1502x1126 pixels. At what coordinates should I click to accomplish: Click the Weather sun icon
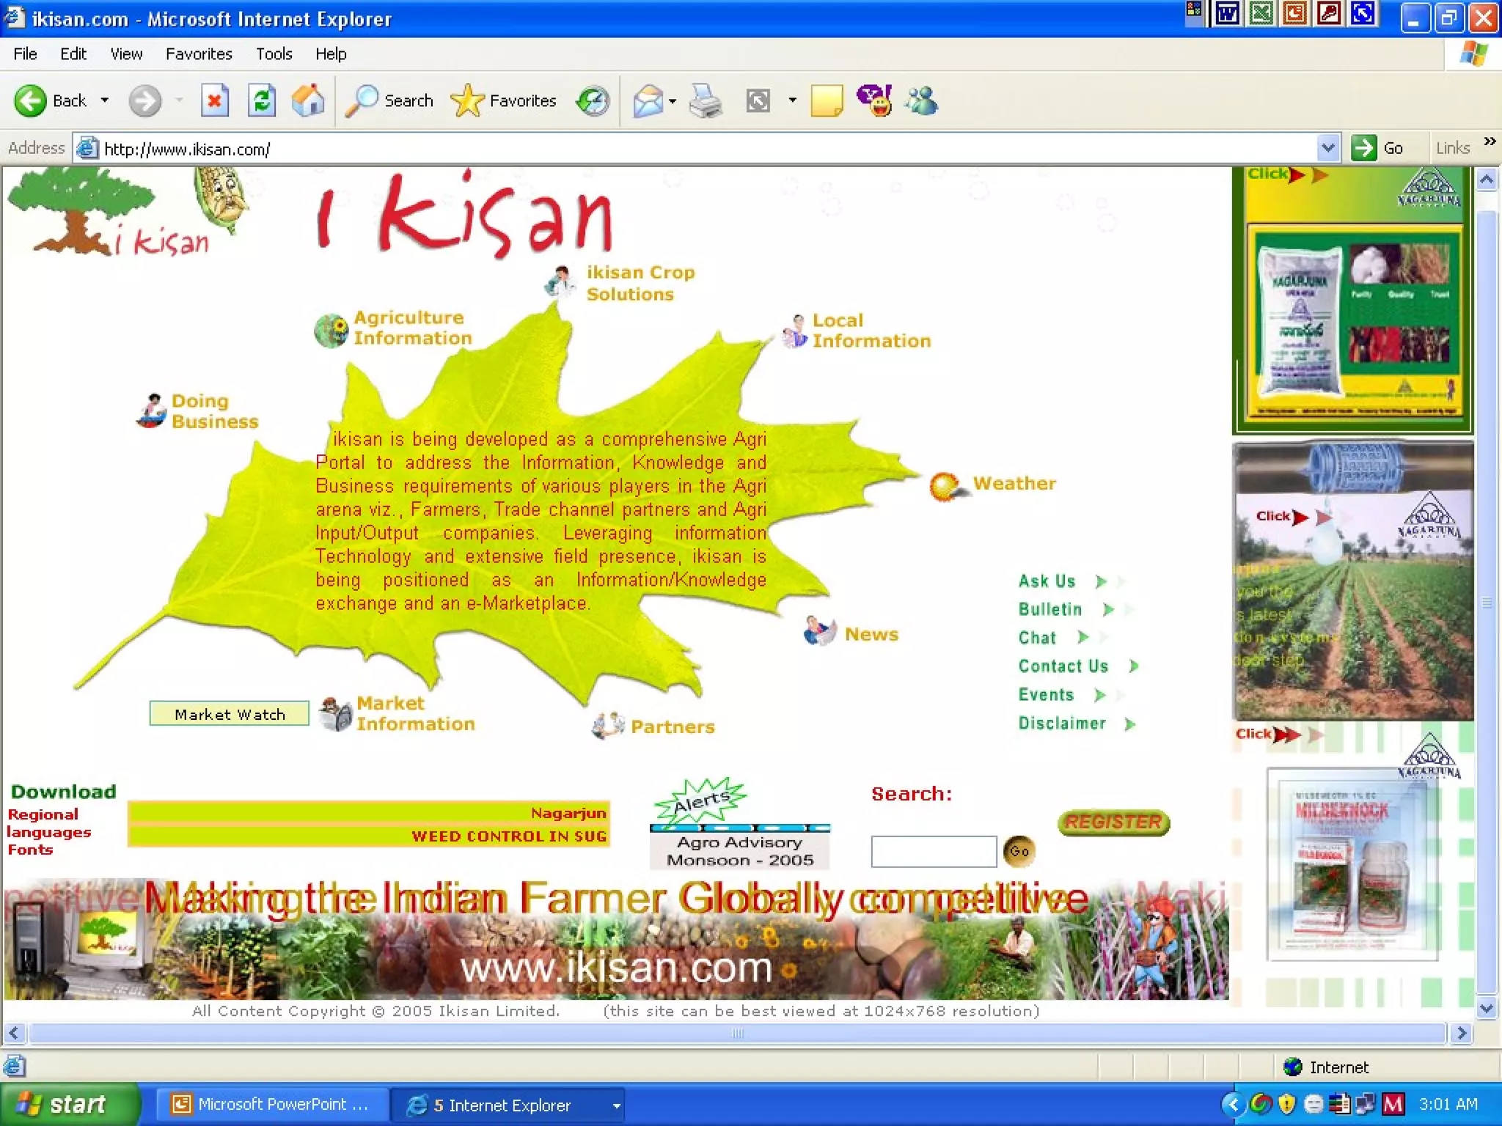point(945,485)
